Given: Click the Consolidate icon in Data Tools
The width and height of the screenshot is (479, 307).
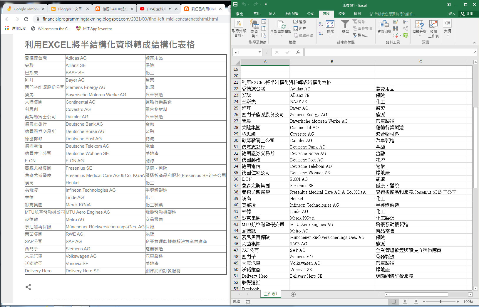Looking at the screenshot, I should [x=406, y=22].
